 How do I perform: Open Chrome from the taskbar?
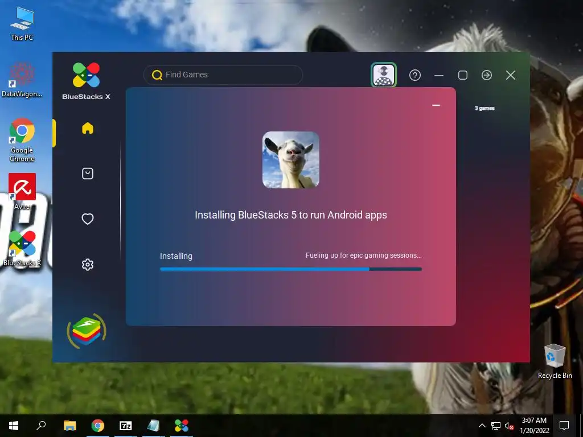(98, 426)
